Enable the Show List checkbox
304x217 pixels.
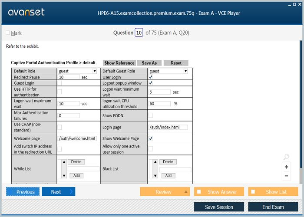coord(253,192)
